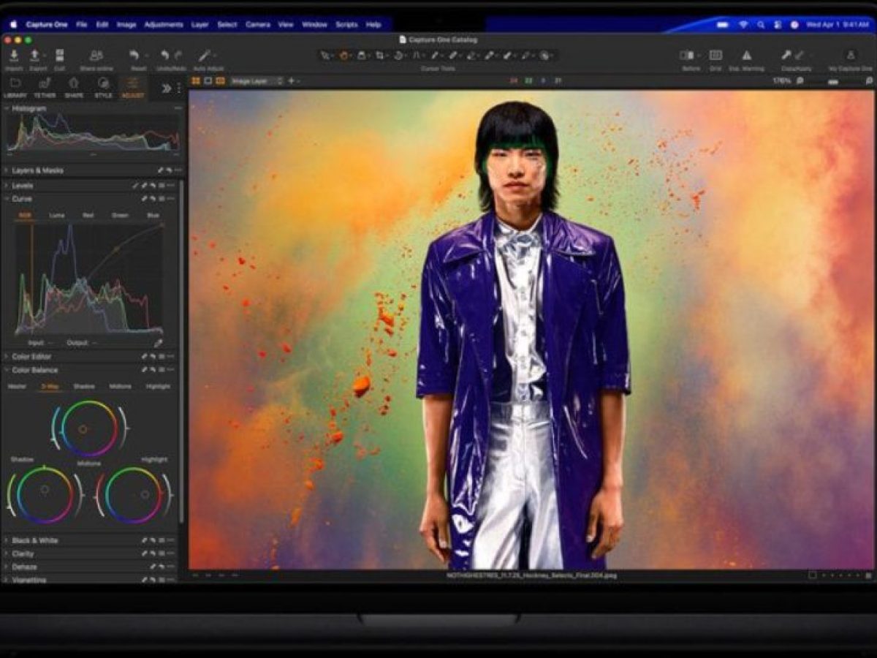Screen dimensions: 877x658
Task: Switch to the multi-image grid viewer mode
Action: [x=196, y=80]
